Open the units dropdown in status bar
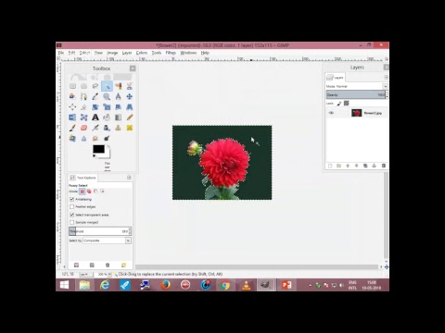 (x=86, y=274)
